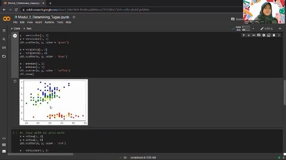Delete the cell with trash icon
Image resolution: width=286 pixels, height=160 pixels.
(274, 35)
